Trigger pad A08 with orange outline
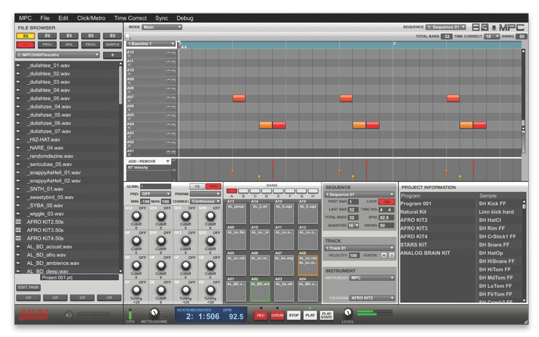 (x=308, y=266)
